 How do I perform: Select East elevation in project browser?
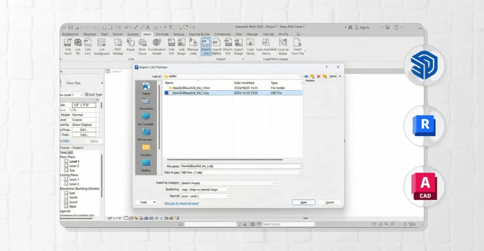tap(72, 193)
